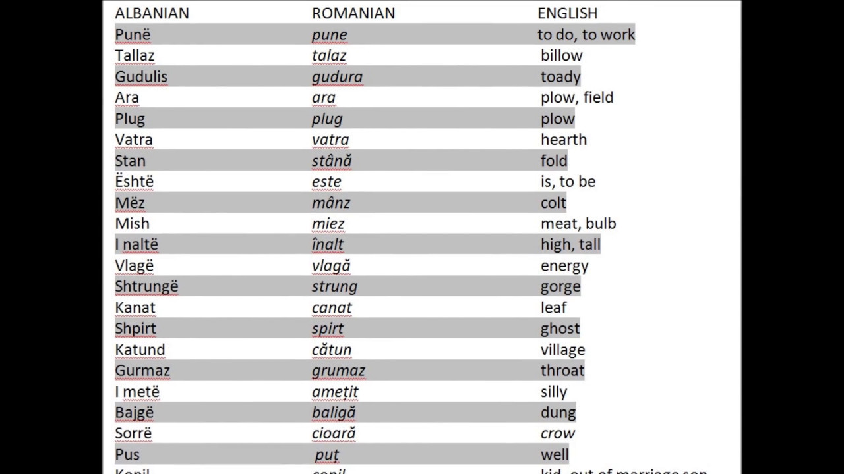Select the Romanian word amețit
The width and height of the screenshot is (844, 474).
tap(335, 392)
